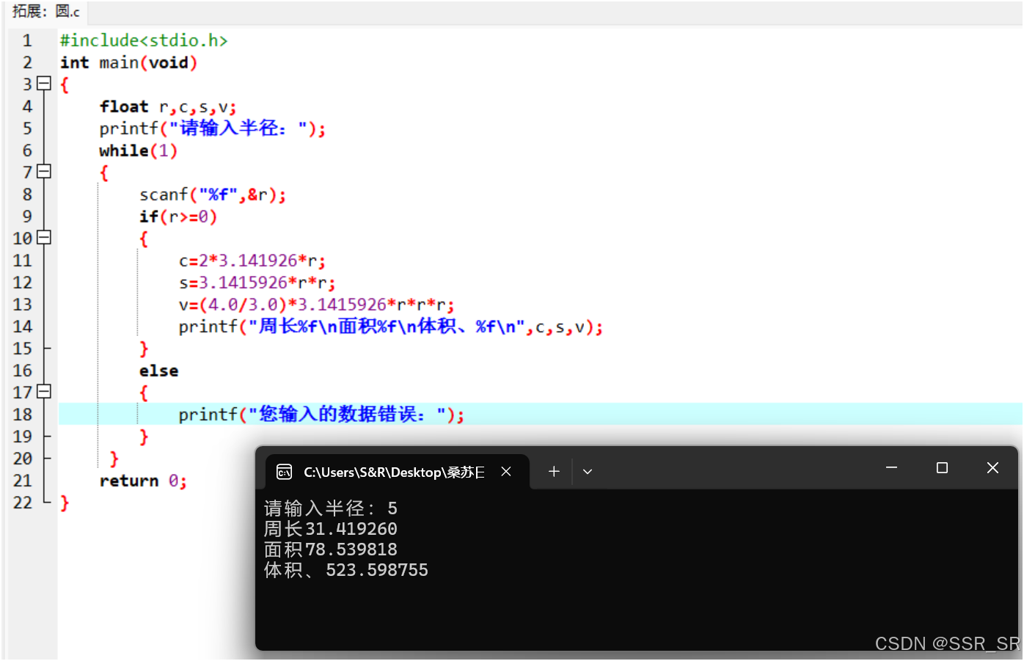Click terminal output 周长31.419260
The image size is (1024, 661).
pos(331,529)
